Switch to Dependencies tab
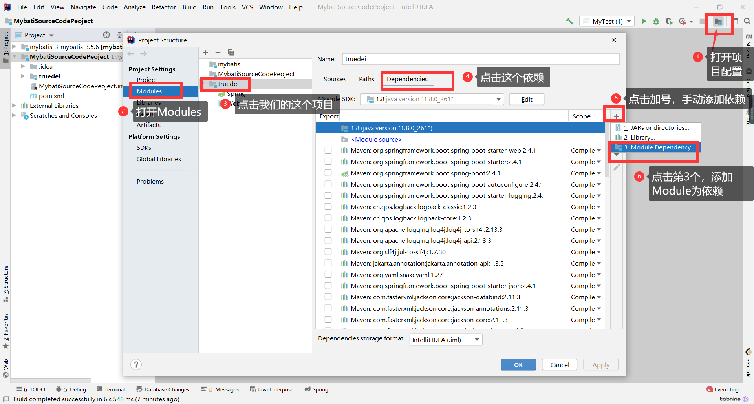Viewport: 754px width, 404px height. 407,79
